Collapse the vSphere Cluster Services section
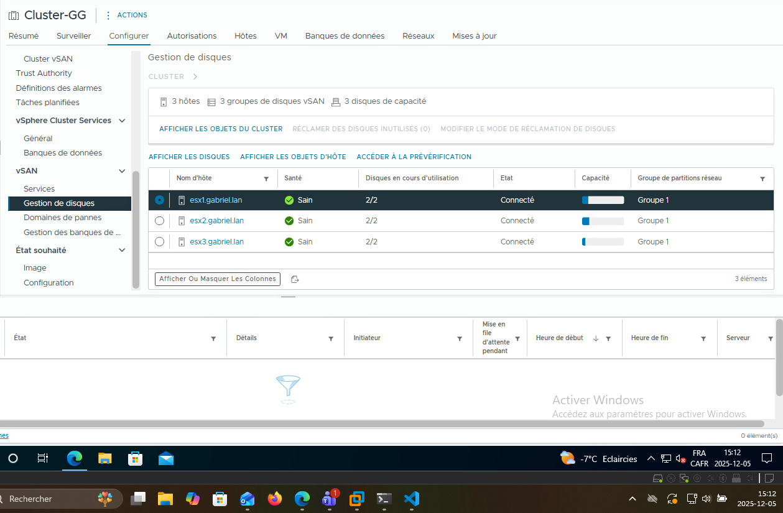 tap(122, 121)
